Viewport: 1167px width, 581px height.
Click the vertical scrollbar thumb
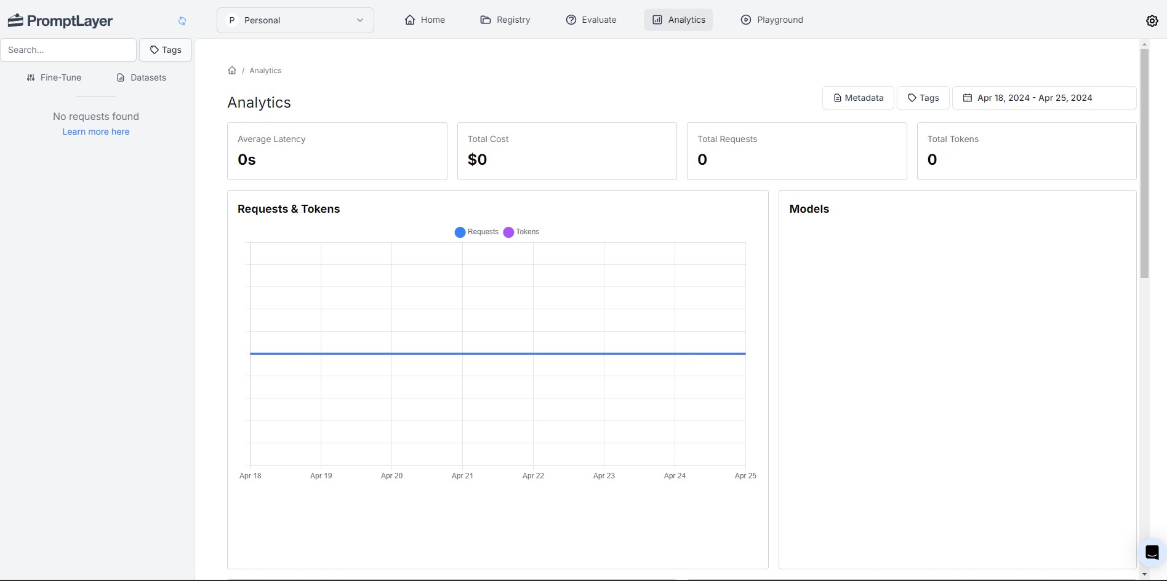coord(1144,163)
